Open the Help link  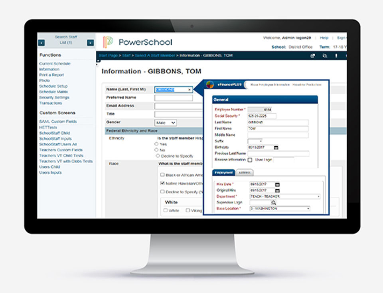click(324, 38)
